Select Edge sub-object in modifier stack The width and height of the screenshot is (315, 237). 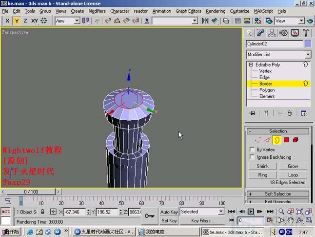(x=264, y=77)
